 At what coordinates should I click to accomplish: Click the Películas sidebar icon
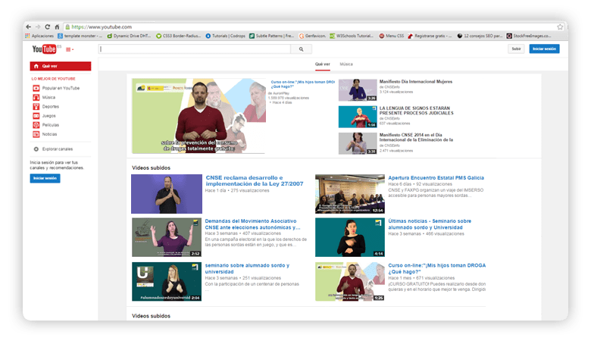tap(36, 125)
